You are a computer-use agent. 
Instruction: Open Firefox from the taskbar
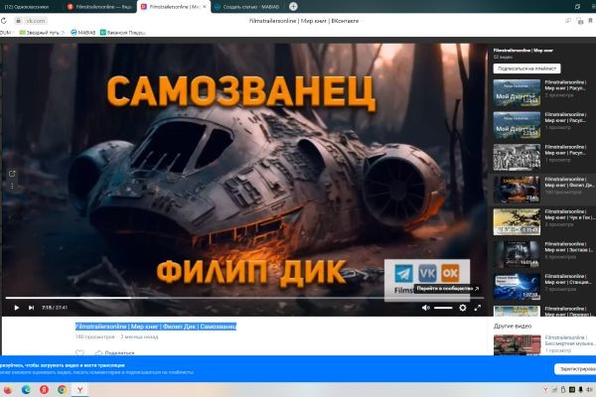pyautogui.click(x=7, y=390)
